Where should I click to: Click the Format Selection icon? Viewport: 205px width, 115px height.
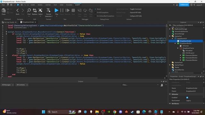(48, 11)
